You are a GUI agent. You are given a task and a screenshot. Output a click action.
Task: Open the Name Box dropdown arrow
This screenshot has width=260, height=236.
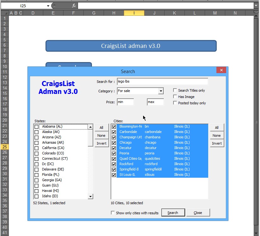[x=48, y=6]
